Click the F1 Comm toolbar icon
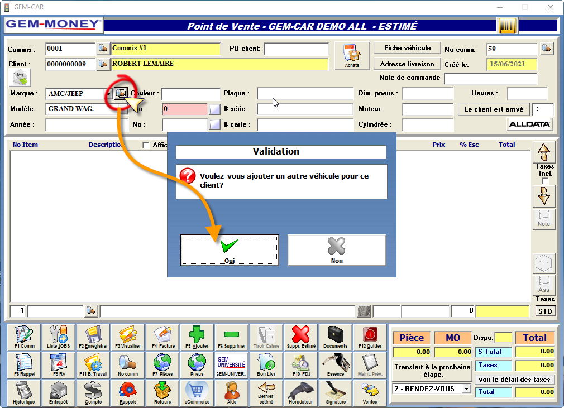Screen dimensions: 564x408 [24, 337]
